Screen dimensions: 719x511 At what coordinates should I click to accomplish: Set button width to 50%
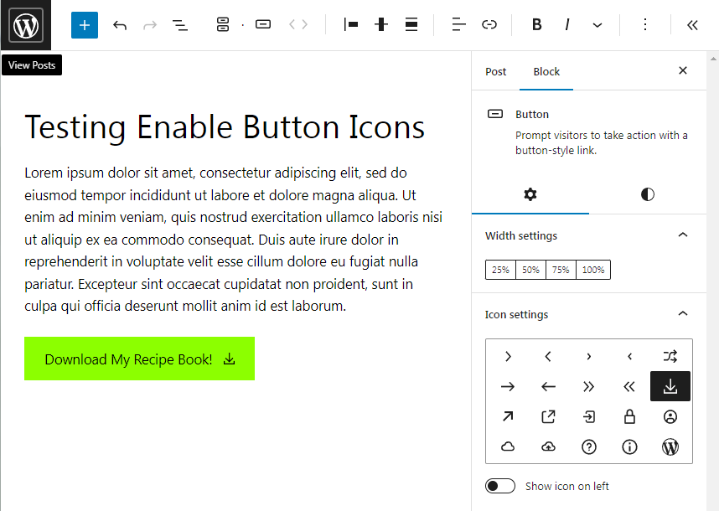[x=530, y=270]
